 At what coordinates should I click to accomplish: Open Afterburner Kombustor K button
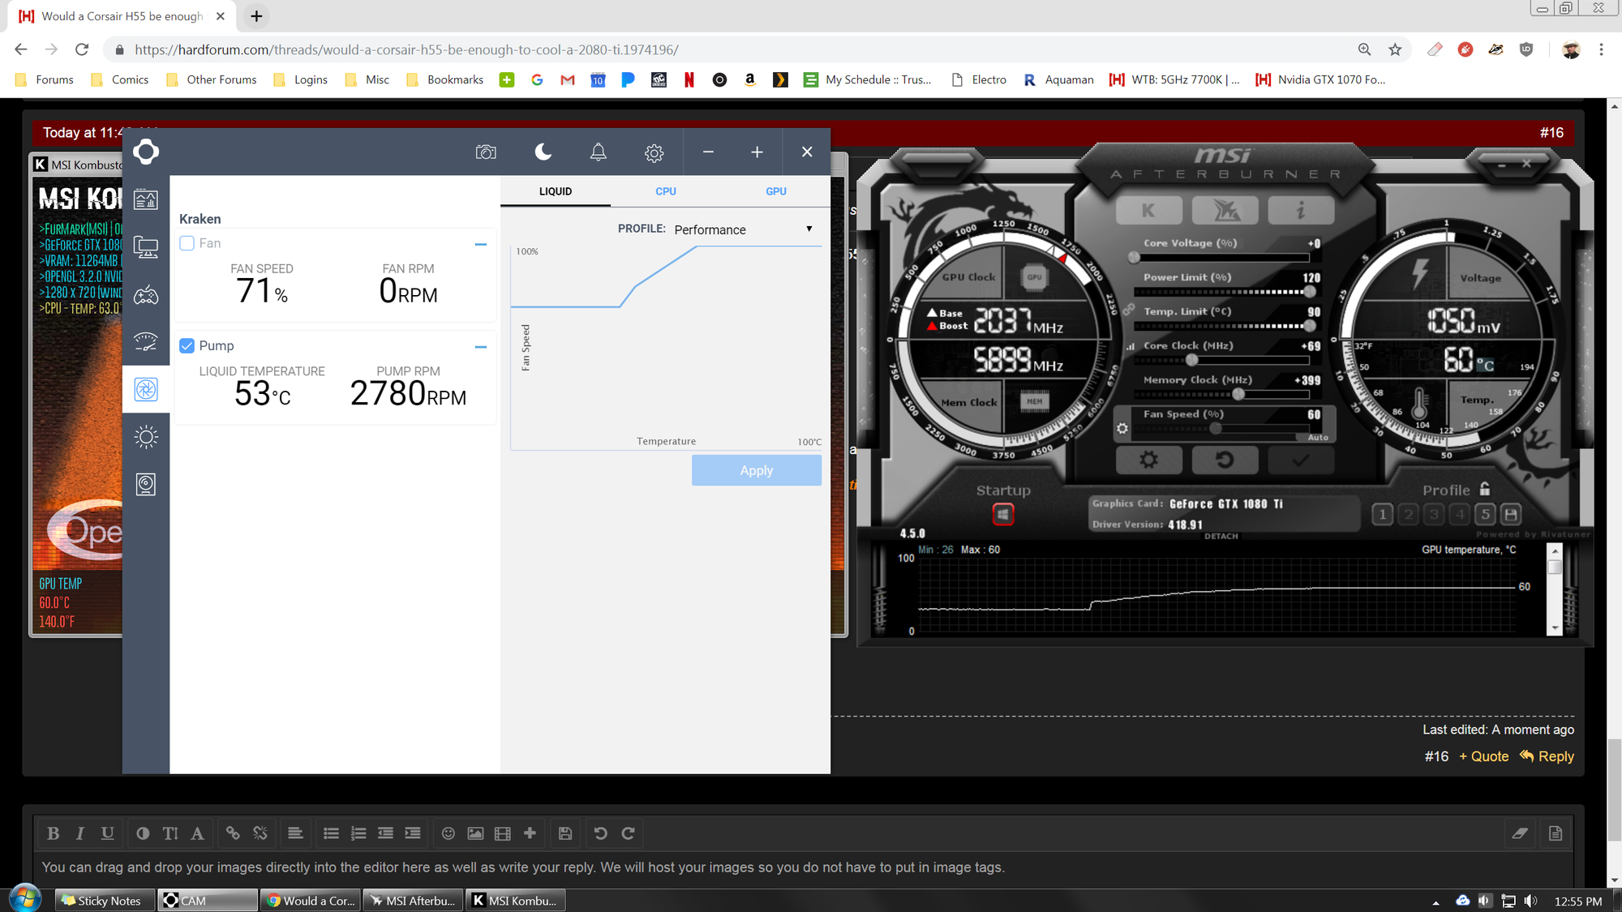point(1148,211)
